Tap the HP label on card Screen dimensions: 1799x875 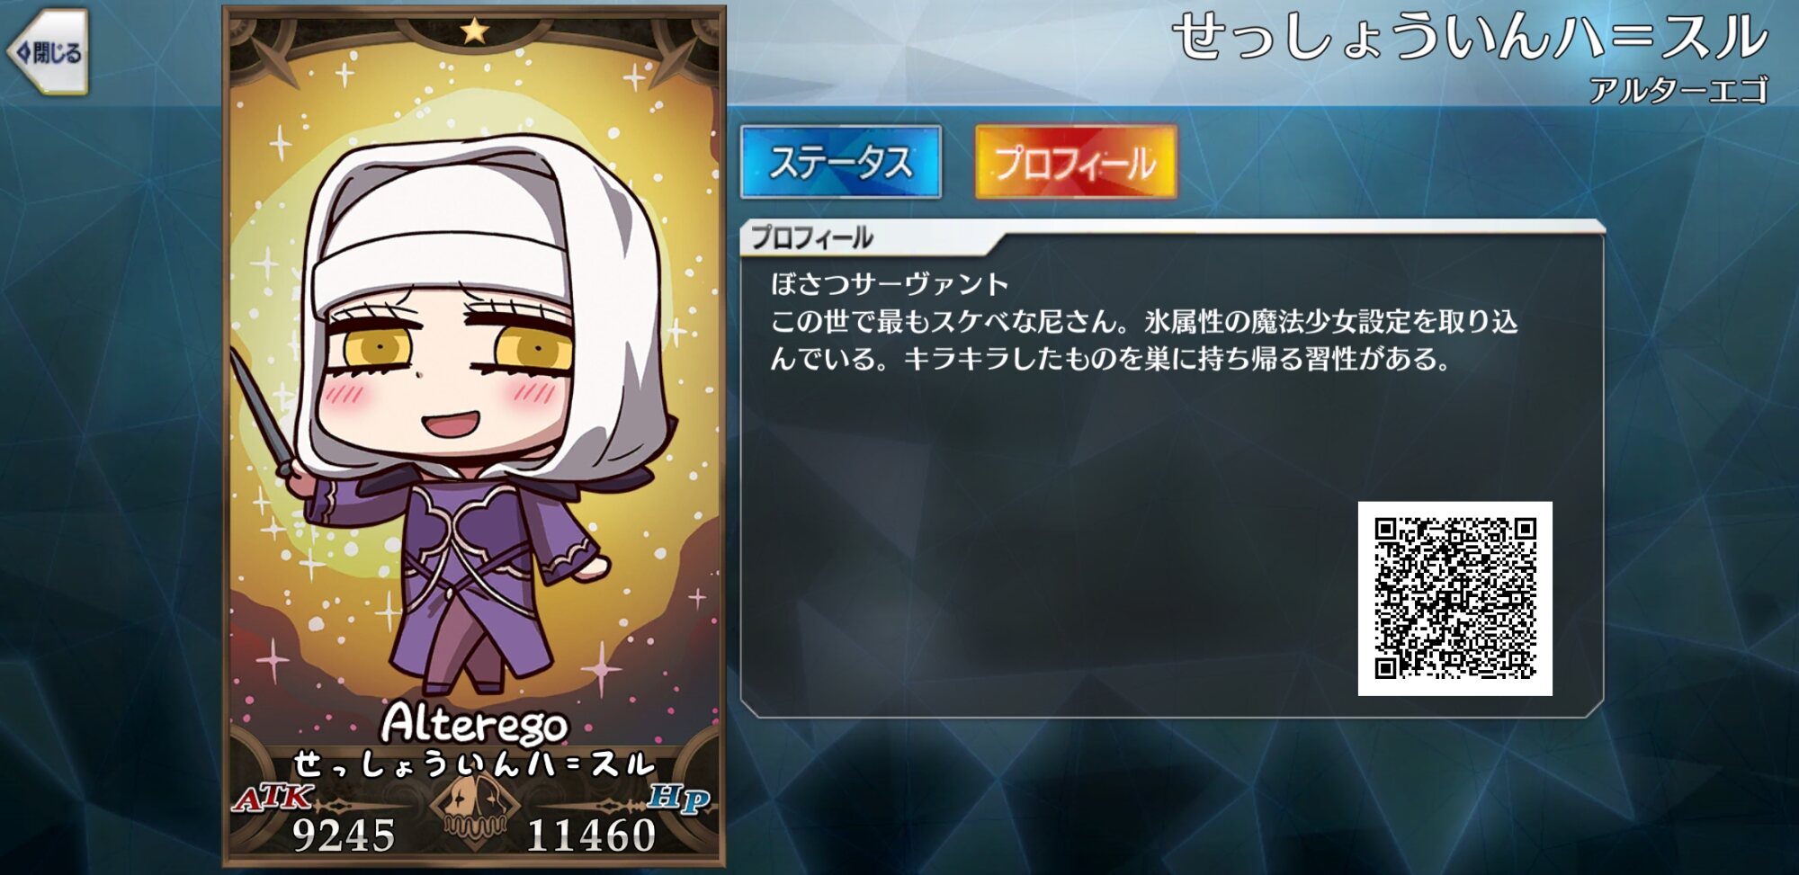[x=679, y=798]
